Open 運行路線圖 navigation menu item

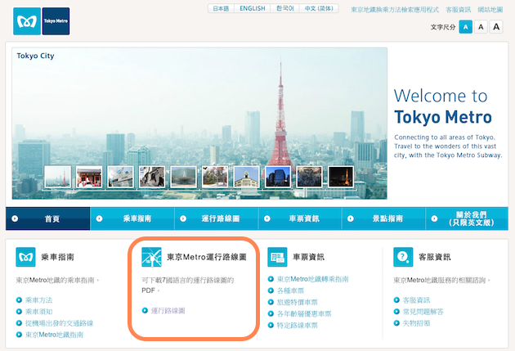point(216,218)
